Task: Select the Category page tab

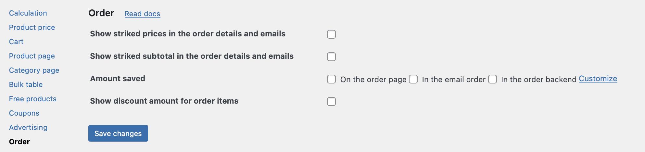Action: pos(34,70)
